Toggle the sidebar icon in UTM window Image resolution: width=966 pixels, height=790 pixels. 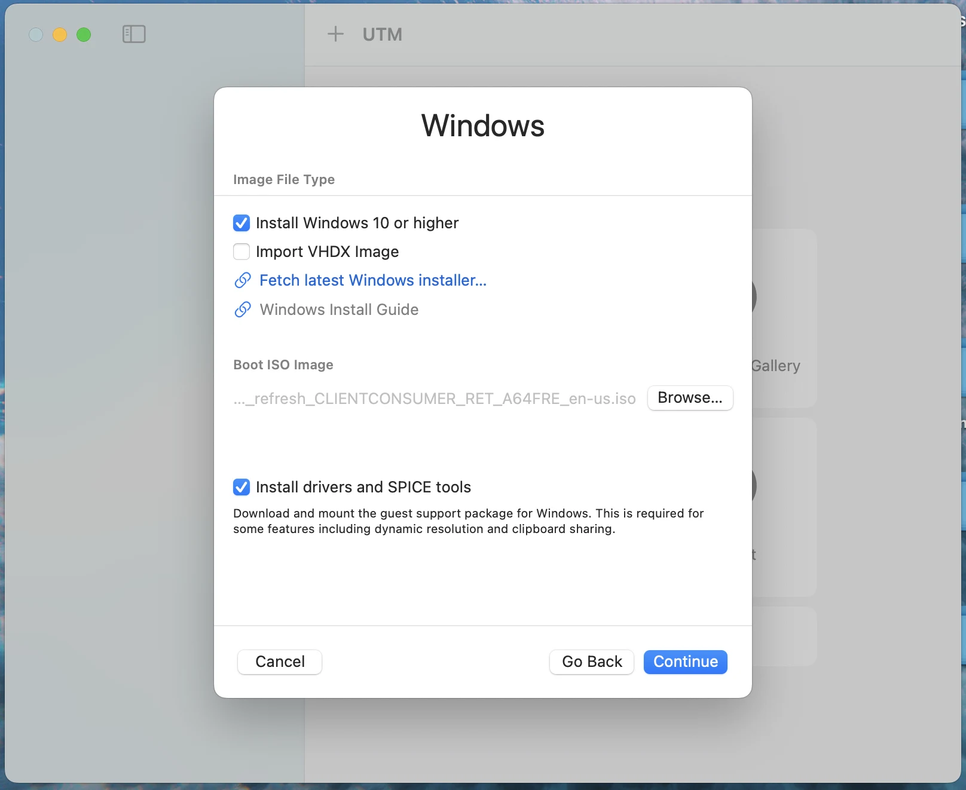pyautogui.click(x=134, y=34)
